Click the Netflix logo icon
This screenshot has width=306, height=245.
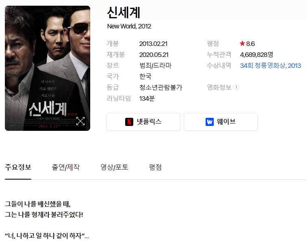point(129,122)
